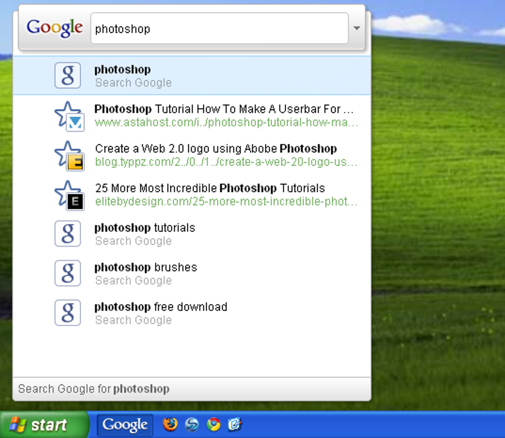
Task: Click the elitebydesign.com URL
Action: pos(226,202)
